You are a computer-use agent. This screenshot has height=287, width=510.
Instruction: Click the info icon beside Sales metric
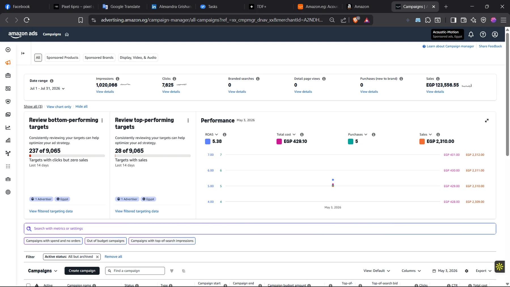pyautogui.click(x=438, y=79)
